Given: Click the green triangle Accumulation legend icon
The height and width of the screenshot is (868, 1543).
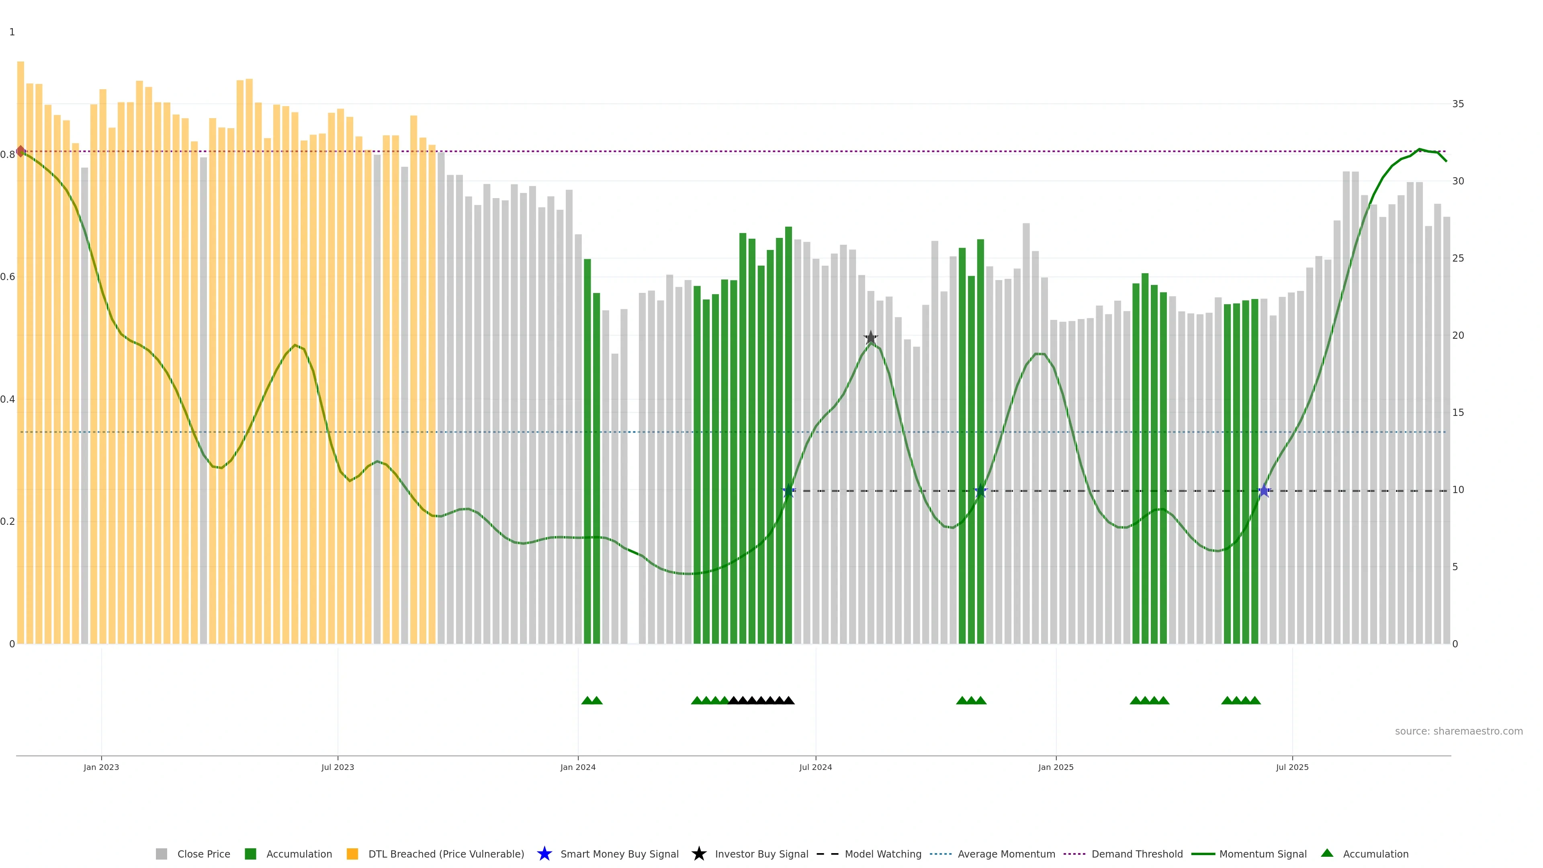Looking at the screenshot, I should click(x=1327, y=853).
